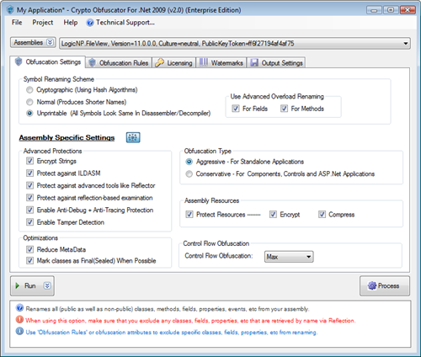Toggle Enable Tamper Detection checkbox
The width and height of the screenshot is (421, 357).
point(29,222)
